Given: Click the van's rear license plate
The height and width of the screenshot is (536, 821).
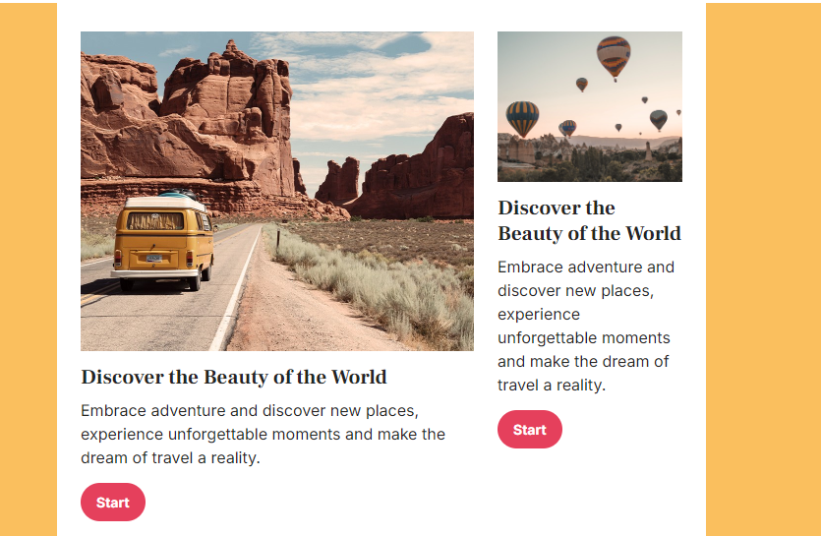Looking at the screenshot, I should (x=154, y=259).
